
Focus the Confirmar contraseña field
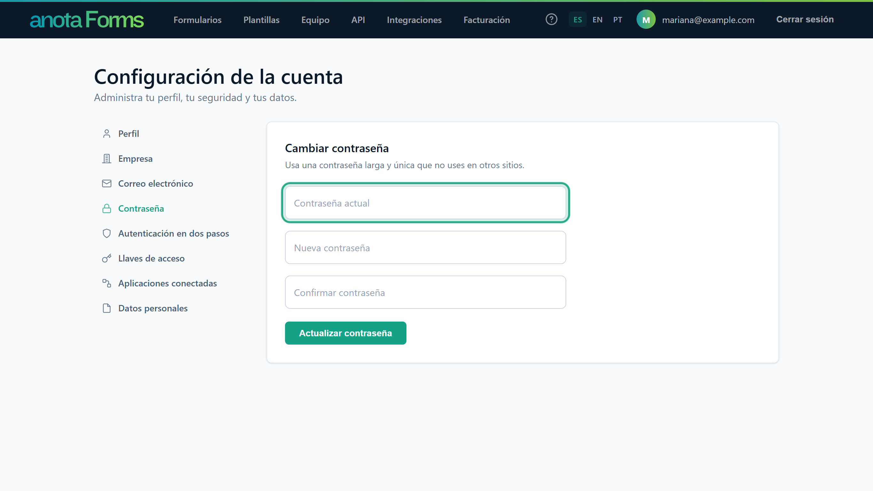[x=425, y=292]
